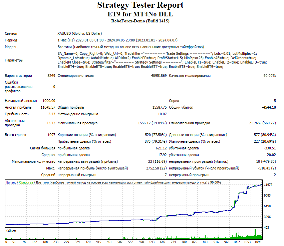Click the modelled ticks value 40951869
The width and height of the screenshot is (284, 246).
(159, 76)
